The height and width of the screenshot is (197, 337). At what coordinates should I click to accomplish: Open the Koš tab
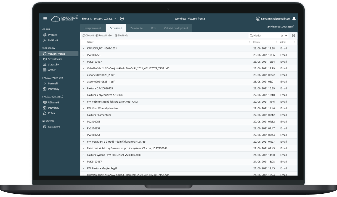click(153, 28)
